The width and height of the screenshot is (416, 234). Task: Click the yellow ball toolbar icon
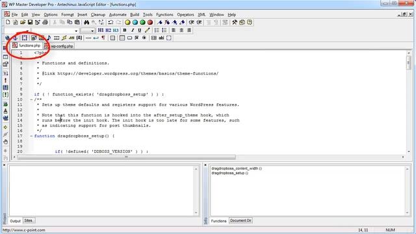127,22
